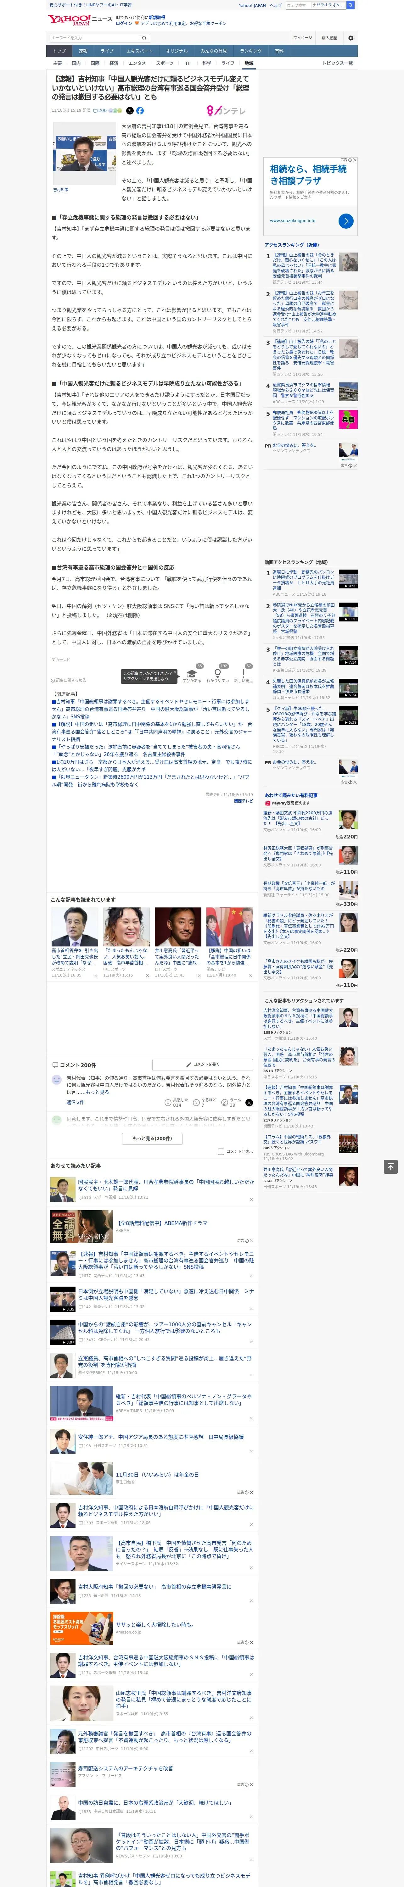Click the top-right web search button

[351, 5]
